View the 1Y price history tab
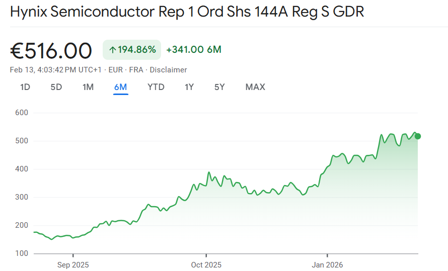 [x=189, y=87]
